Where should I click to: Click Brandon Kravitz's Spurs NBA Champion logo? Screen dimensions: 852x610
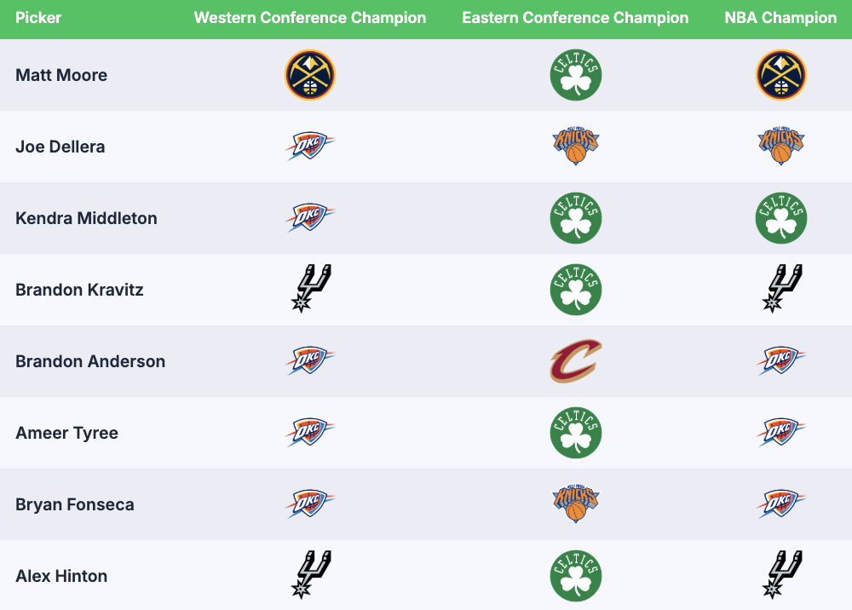pos(781,289)
